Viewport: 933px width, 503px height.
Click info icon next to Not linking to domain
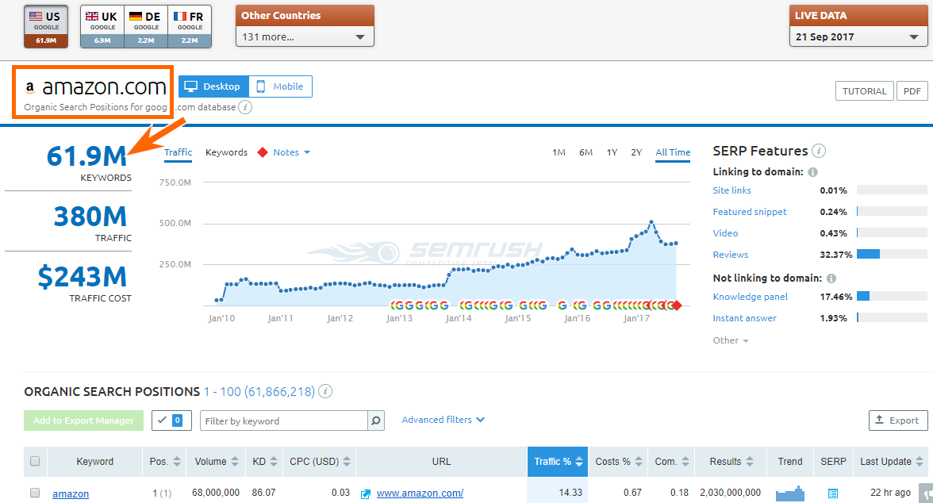(831, 278)
